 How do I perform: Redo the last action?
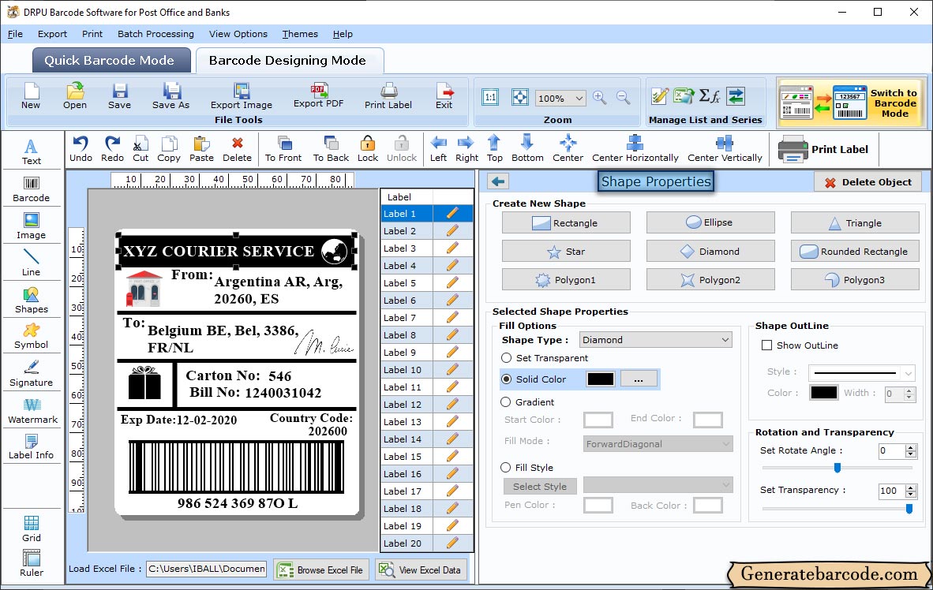(x=112, y=149)
